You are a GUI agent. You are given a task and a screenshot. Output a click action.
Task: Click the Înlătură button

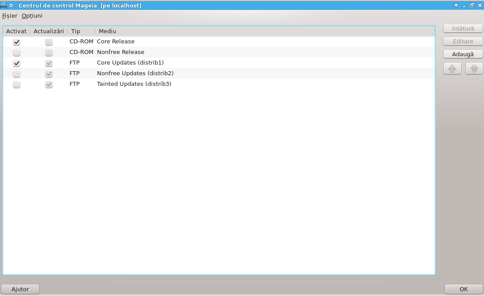click(x=463, y=28)
